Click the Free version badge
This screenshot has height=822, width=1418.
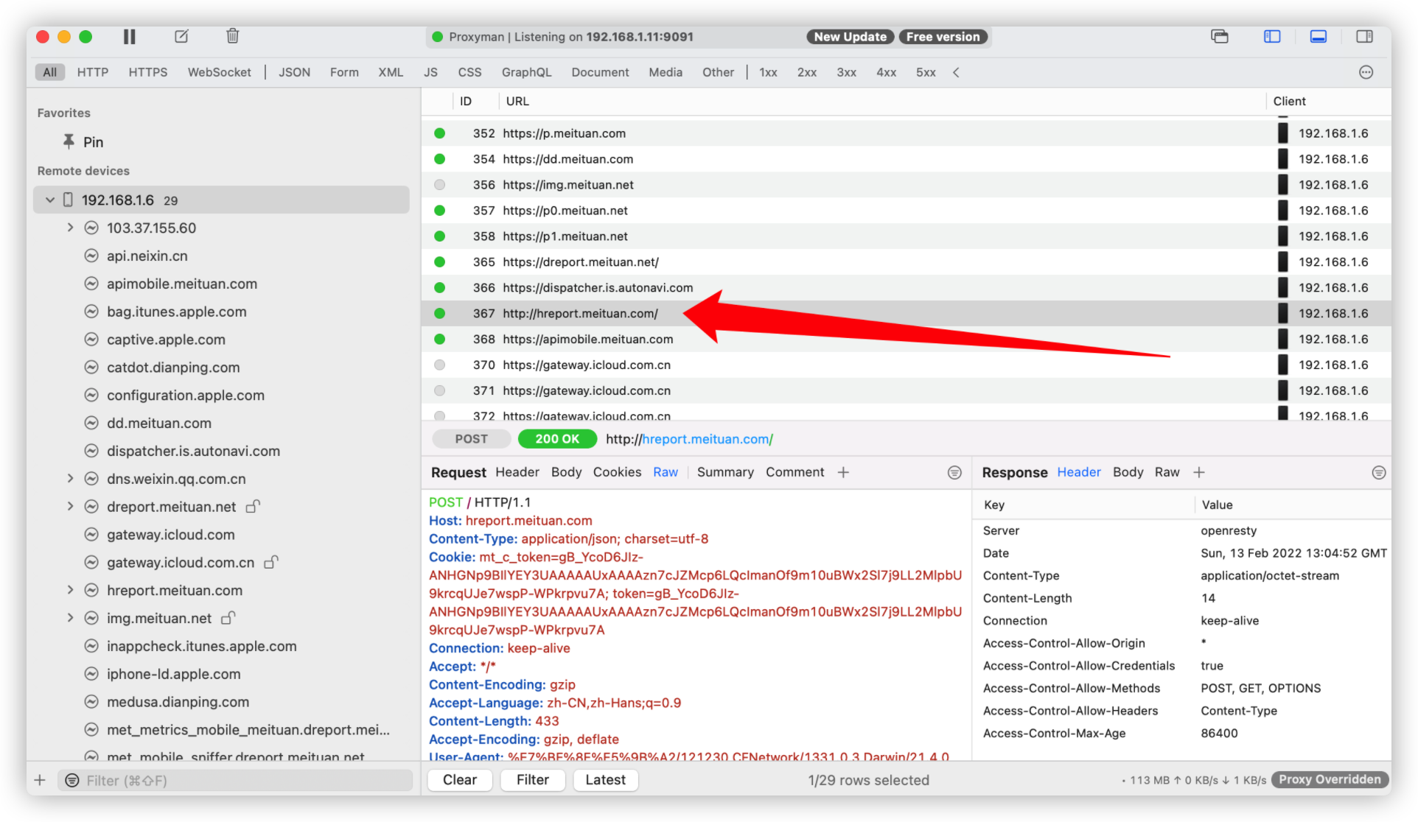click(943, 37)
